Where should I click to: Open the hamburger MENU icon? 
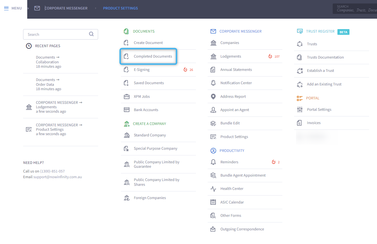coord(6,8)
